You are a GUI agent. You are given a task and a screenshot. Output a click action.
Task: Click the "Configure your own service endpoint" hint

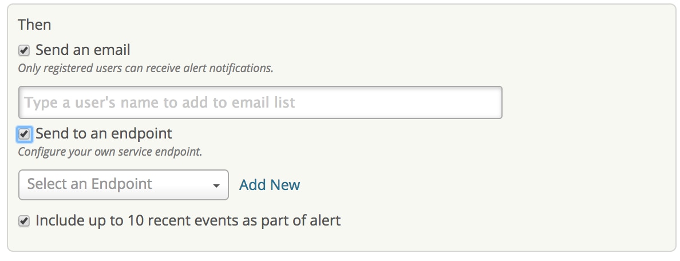(110, 153)
